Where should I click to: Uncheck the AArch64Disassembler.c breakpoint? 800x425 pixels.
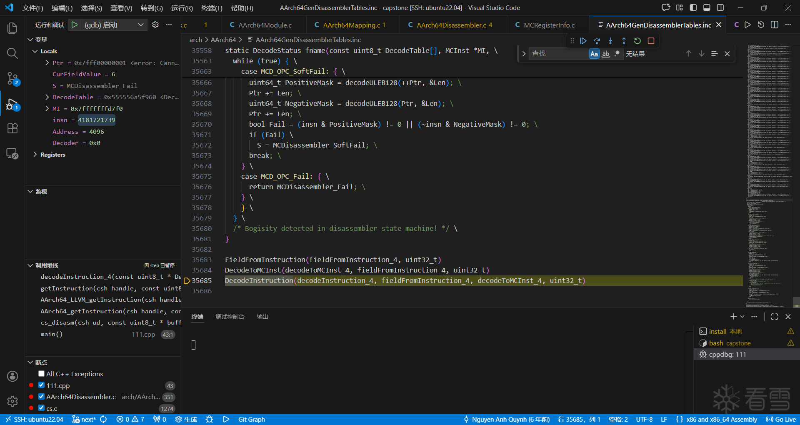[x=41, y=397]
